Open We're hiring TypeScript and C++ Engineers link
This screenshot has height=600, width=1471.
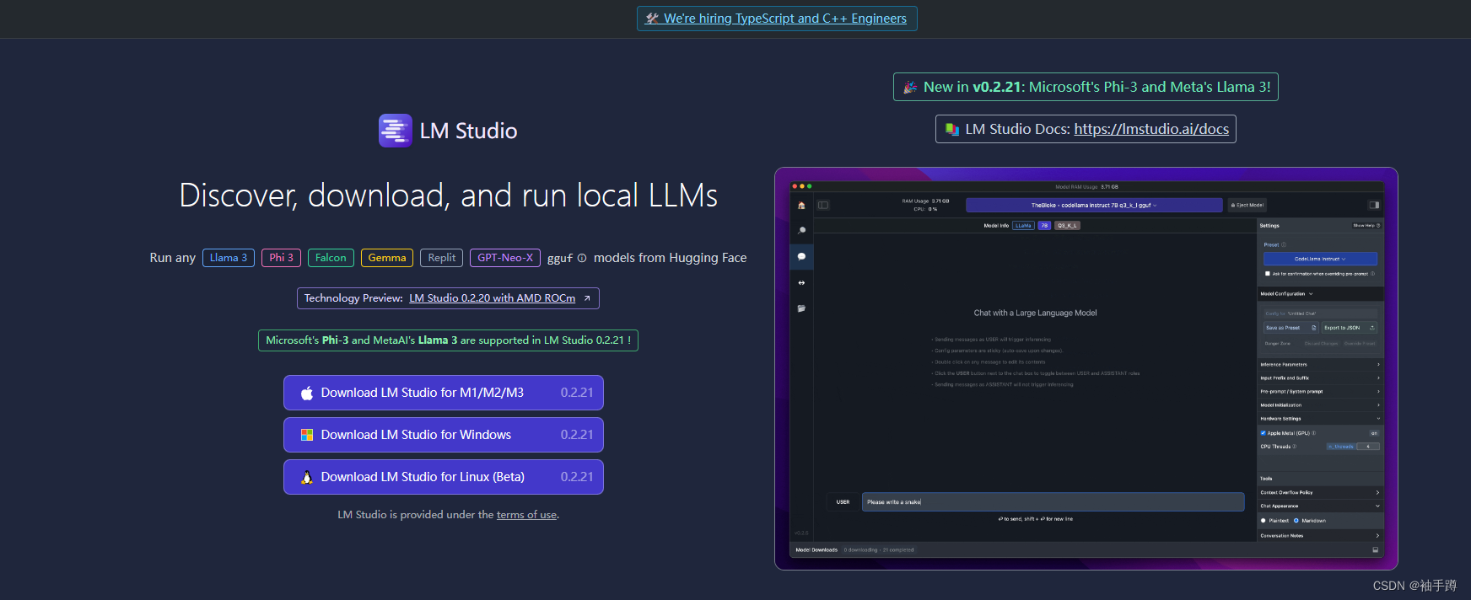click(x=777, y=19)
